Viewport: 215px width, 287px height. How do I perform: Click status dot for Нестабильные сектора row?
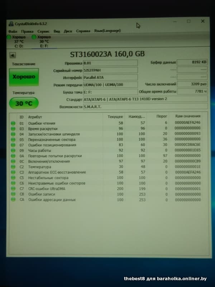pyautogui.click(x=13, y=178)
